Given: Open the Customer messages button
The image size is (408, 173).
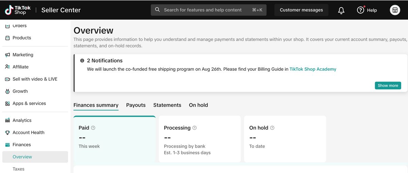Looking at the screenshot, I should (x=301, y=10).
